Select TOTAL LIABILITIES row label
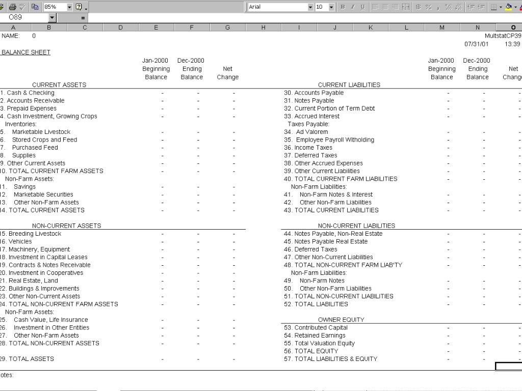 pos(321,304)
